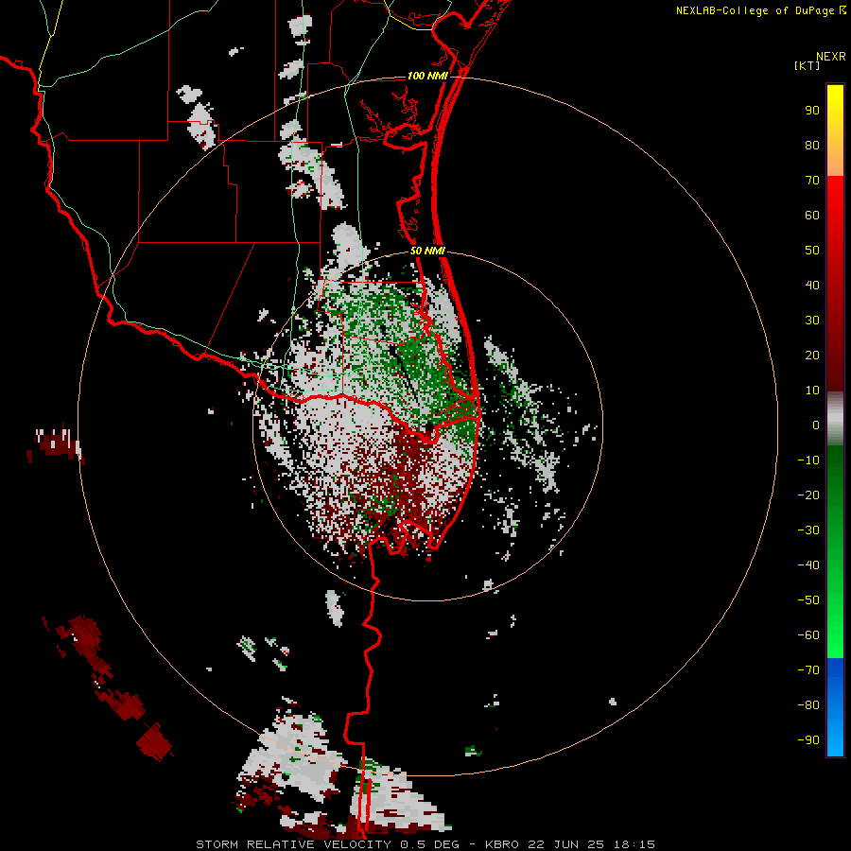This screenshot has height=851, width=851.
Task: Click the -50 knot scale value
Action: click(808, 600)
